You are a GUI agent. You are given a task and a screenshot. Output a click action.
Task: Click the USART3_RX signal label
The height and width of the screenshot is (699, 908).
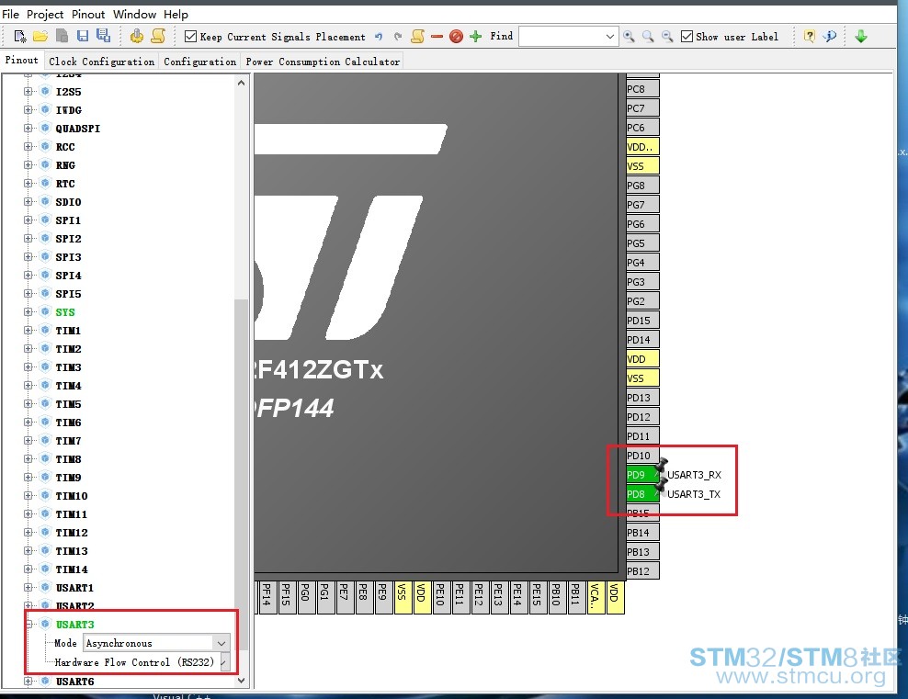[694, 475]
